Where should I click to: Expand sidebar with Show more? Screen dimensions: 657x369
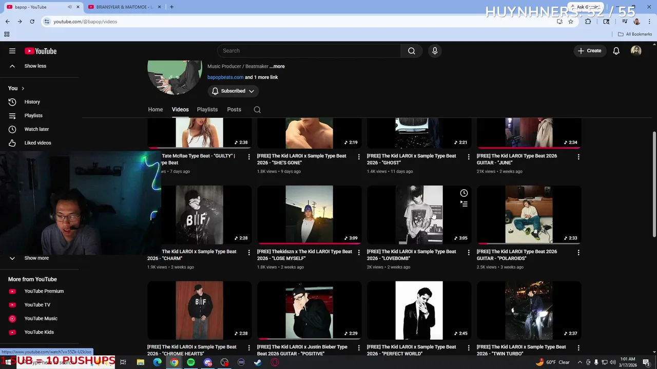pos(36,258)
